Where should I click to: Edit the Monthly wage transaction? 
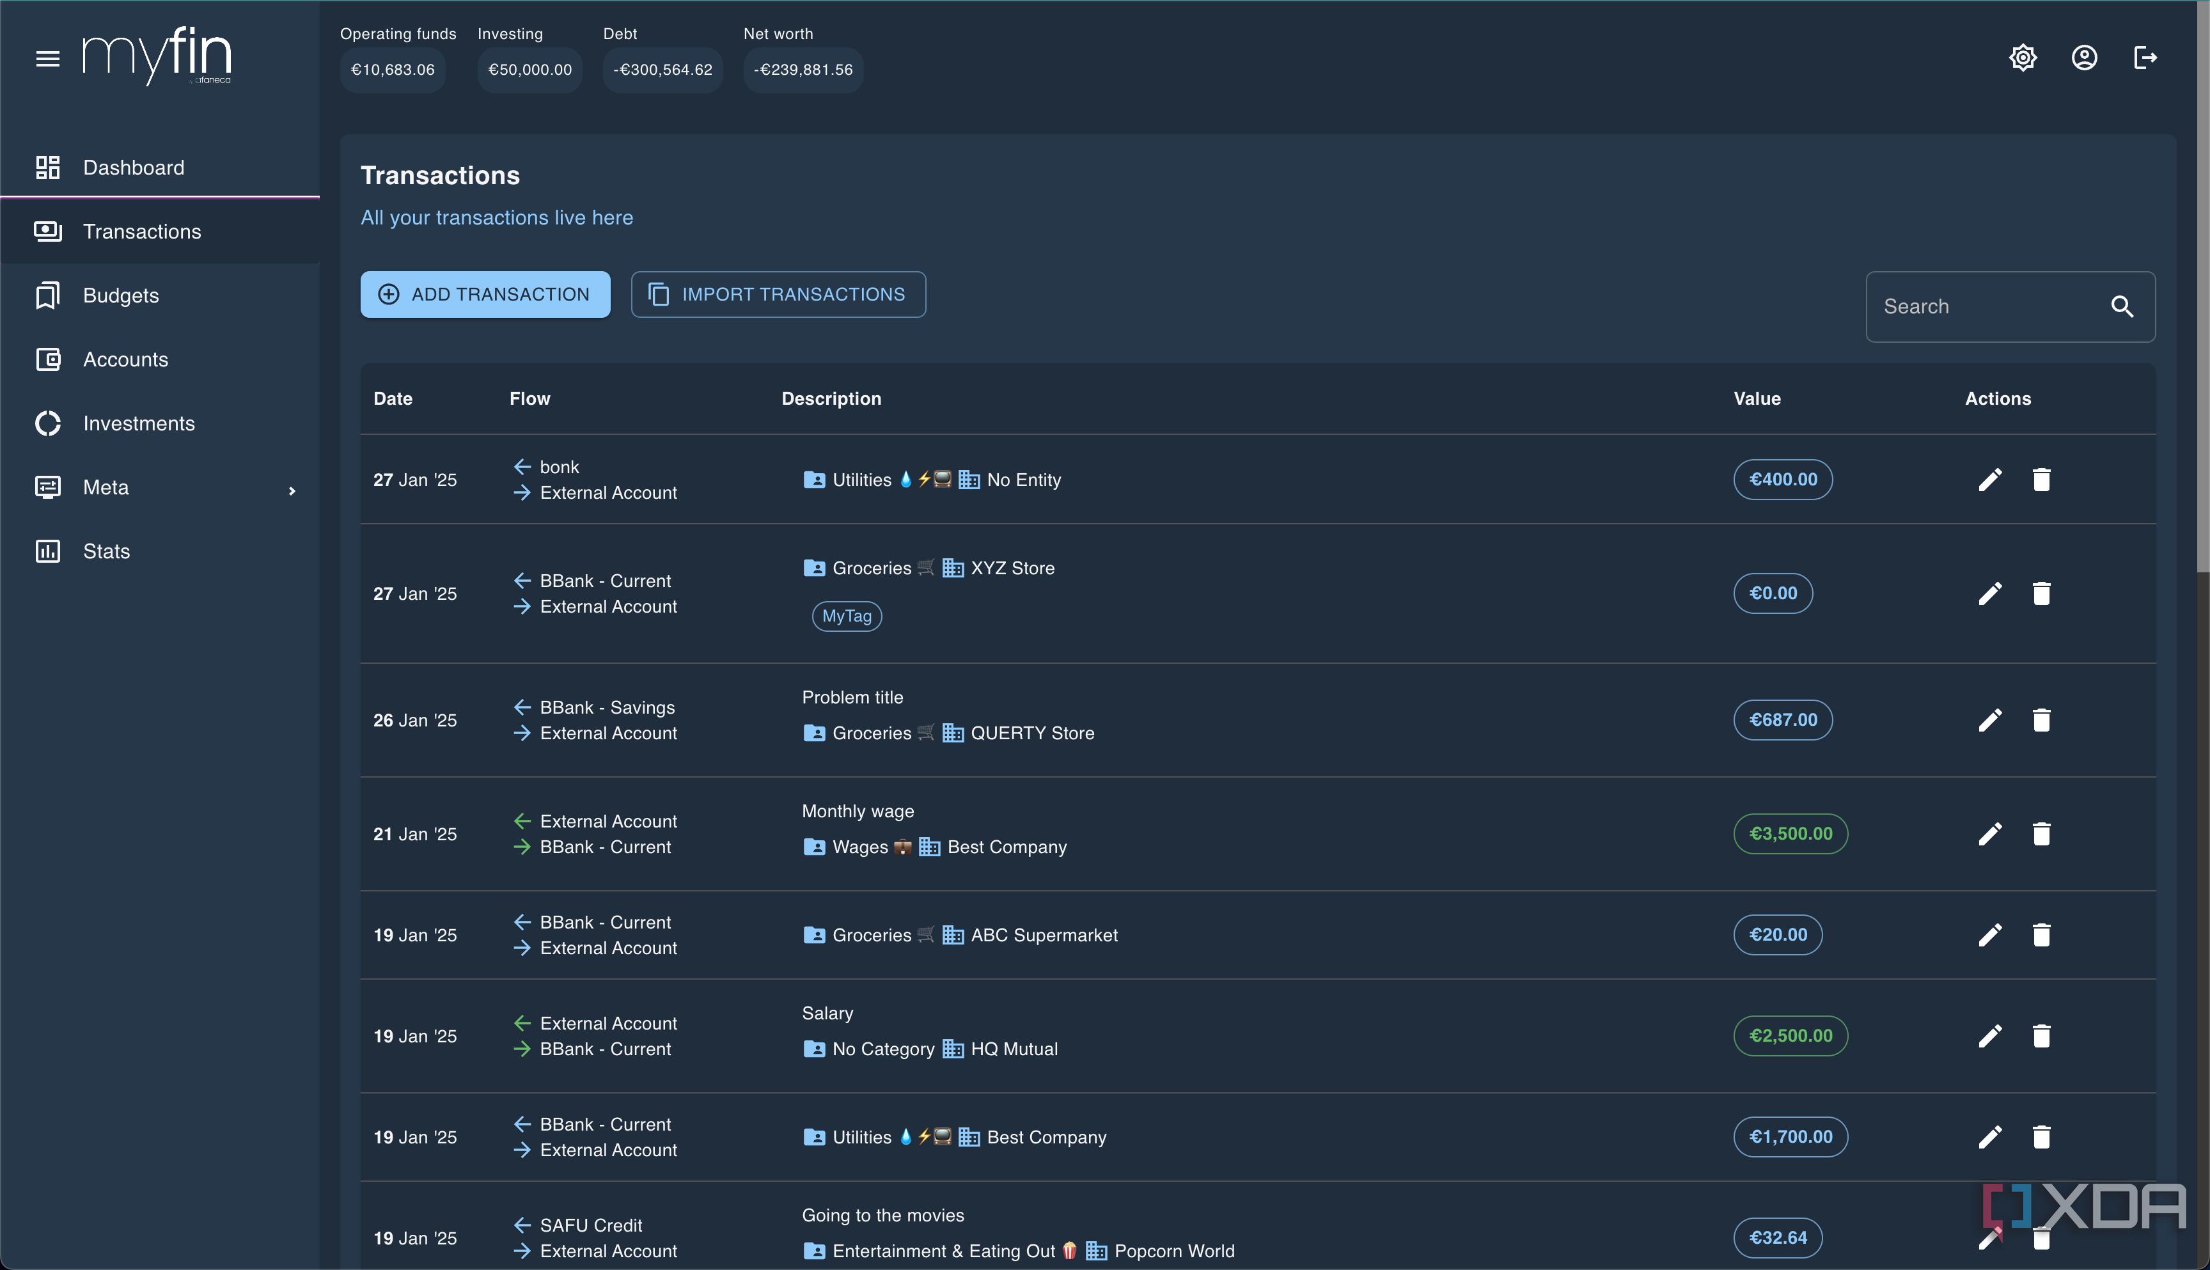[x=1989, y=834]
